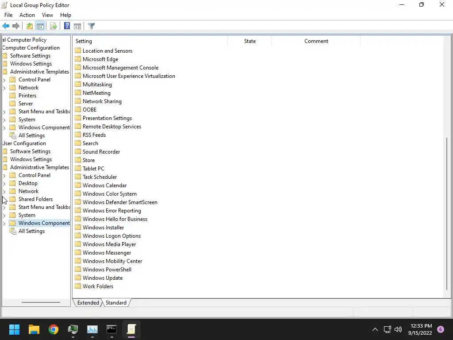Switch to the Standard tab
The height and width of the screenshot is (340, 453).
[116, 303]
